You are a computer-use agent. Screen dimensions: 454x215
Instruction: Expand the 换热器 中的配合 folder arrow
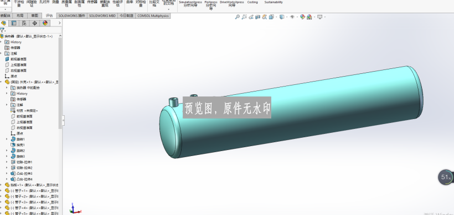pos(7,88)
